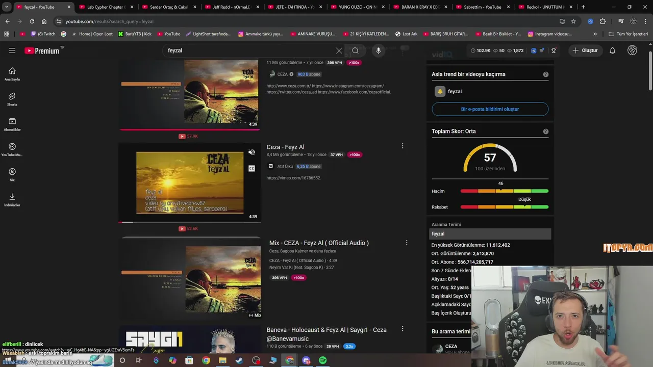Screen dimensions: 653x367
Task: Open the browser extensions puzzle icon
Action: [603, 21]
